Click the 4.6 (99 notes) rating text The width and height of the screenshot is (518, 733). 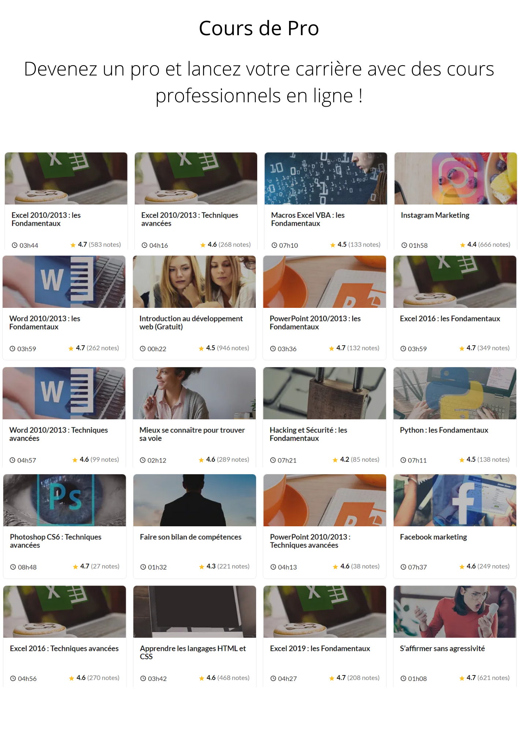click(x=99, y=459)
